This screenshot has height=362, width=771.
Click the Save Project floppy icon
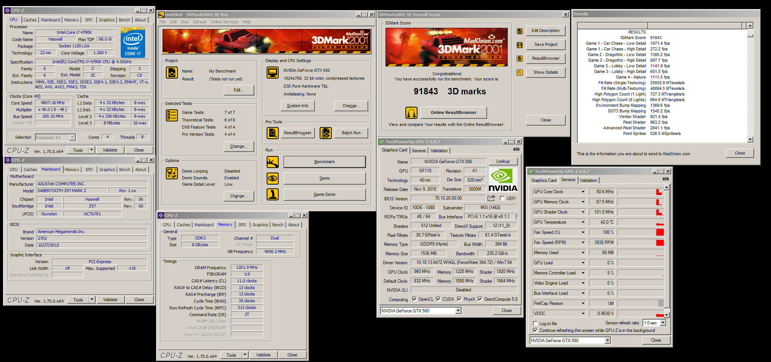[520, 45]
